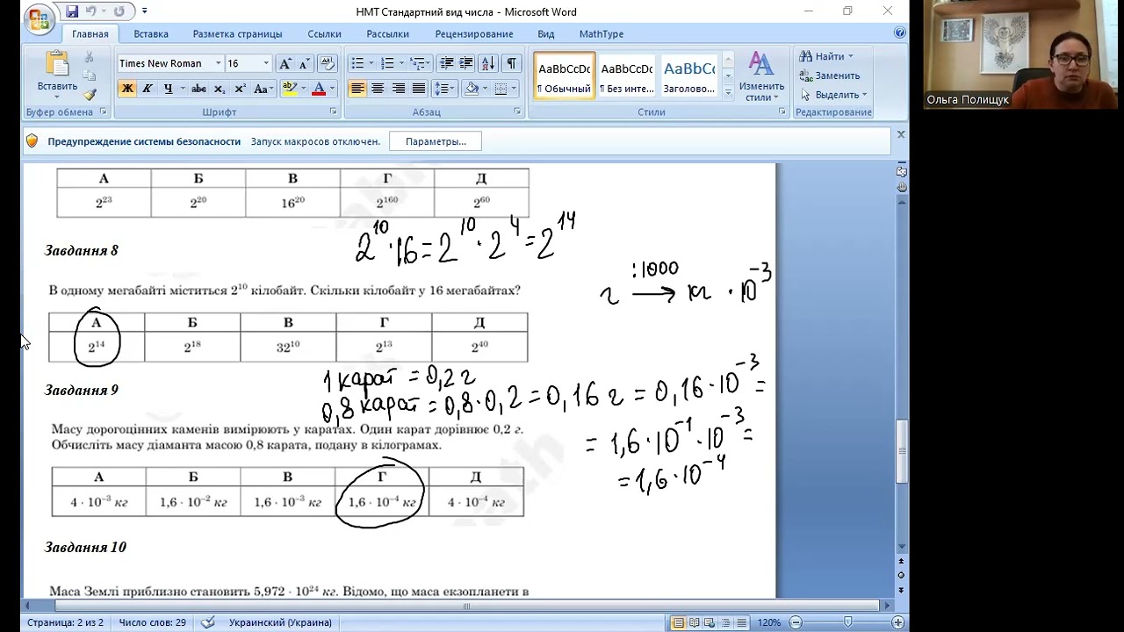1124x632 pixels.
Task: Click the red font color A
Action: (319, 89)
